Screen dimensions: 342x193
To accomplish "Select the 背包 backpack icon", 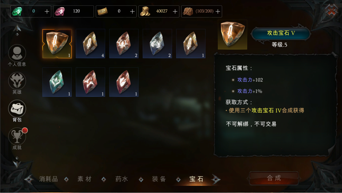I will (x=17, y=109).
